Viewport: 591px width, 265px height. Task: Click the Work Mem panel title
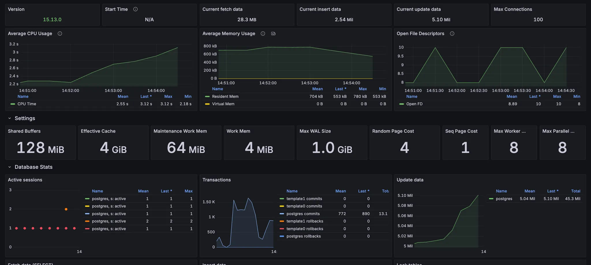pyautogui.click(x=238, y=131)
